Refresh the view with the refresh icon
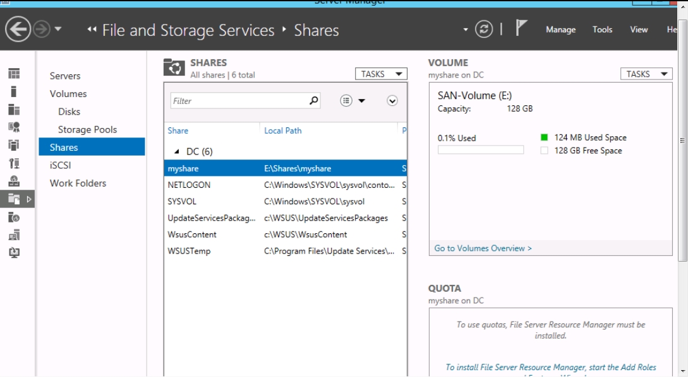Screen dimensions: 688x377 [x=484, y=30]
